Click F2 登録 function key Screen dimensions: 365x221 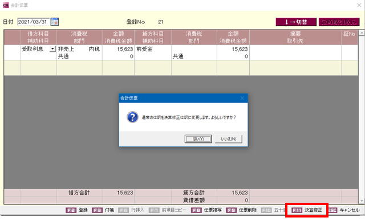point(77,210)
